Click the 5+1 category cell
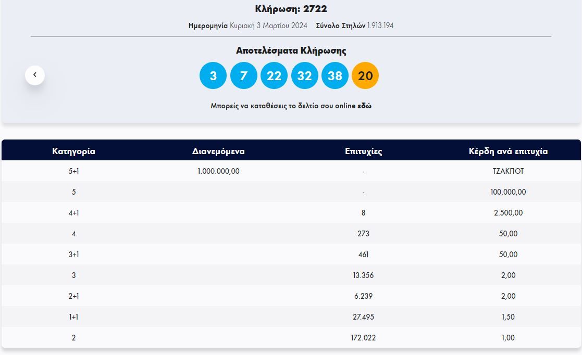The height and width of the screenshot is (355, 582). (73, 171)
